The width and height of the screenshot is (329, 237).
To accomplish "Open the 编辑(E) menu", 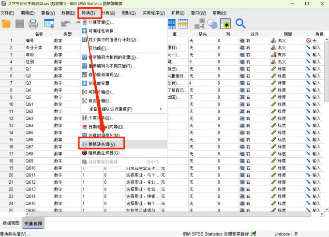I will (28, 13).
